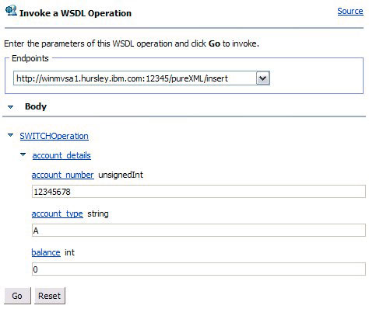Open the account_details link

click(61, 155)
